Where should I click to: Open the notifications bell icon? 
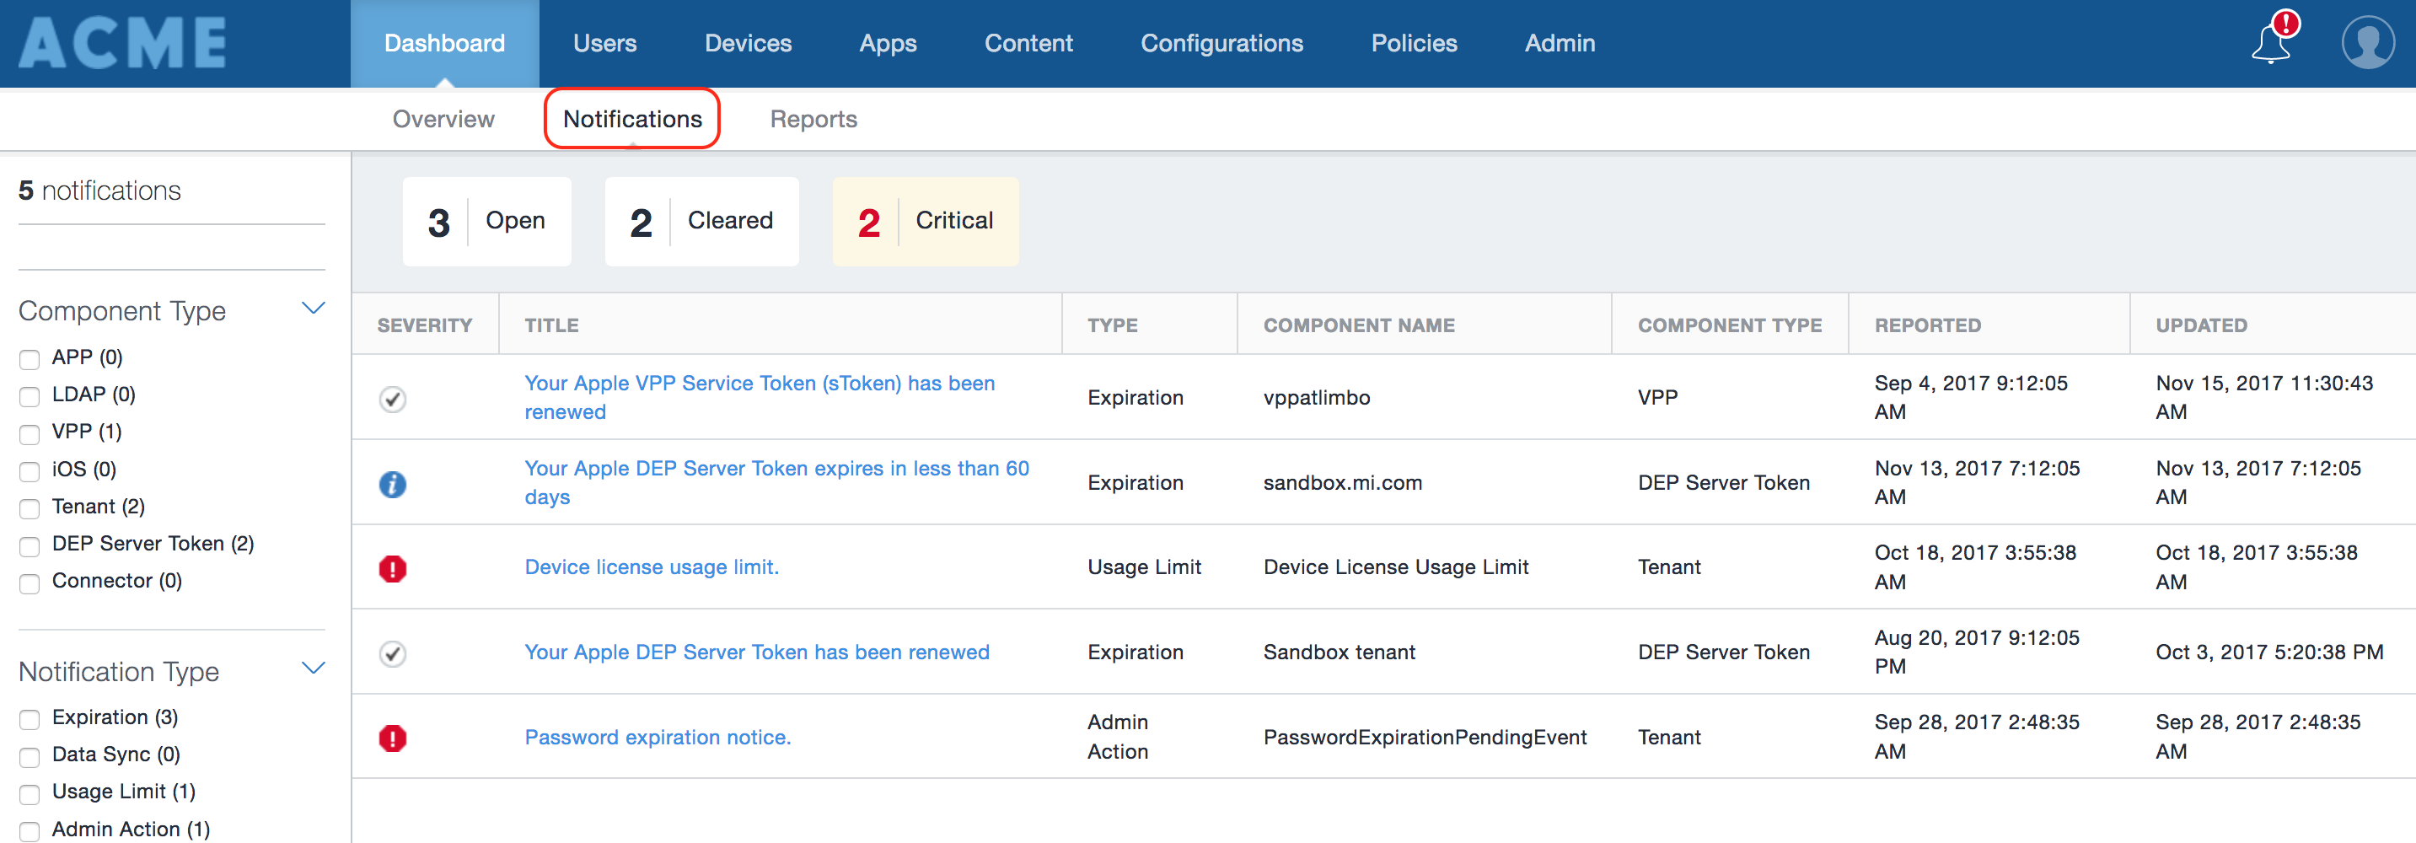(2271, 41)
